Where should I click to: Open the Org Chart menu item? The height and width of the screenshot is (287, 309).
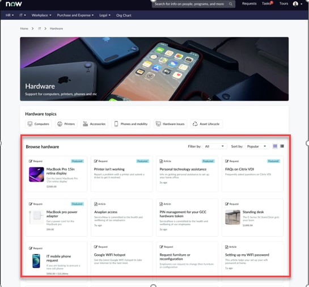click(124, 15)
